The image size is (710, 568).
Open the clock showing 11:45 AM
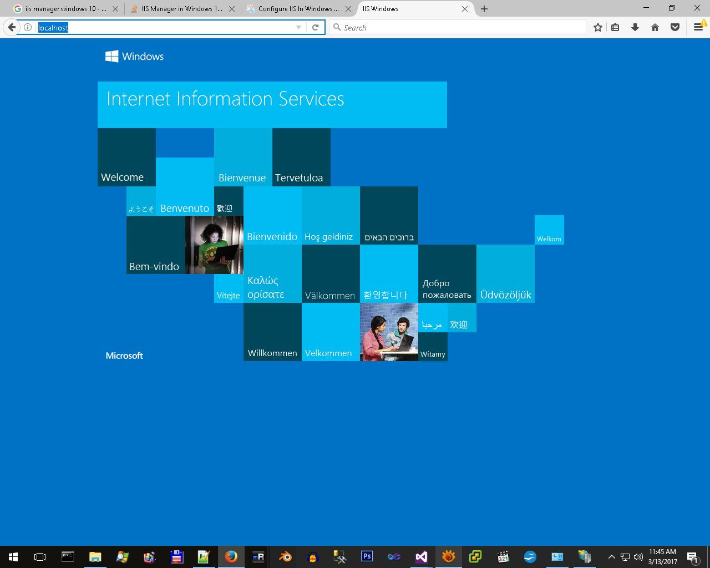pos(663,557)
